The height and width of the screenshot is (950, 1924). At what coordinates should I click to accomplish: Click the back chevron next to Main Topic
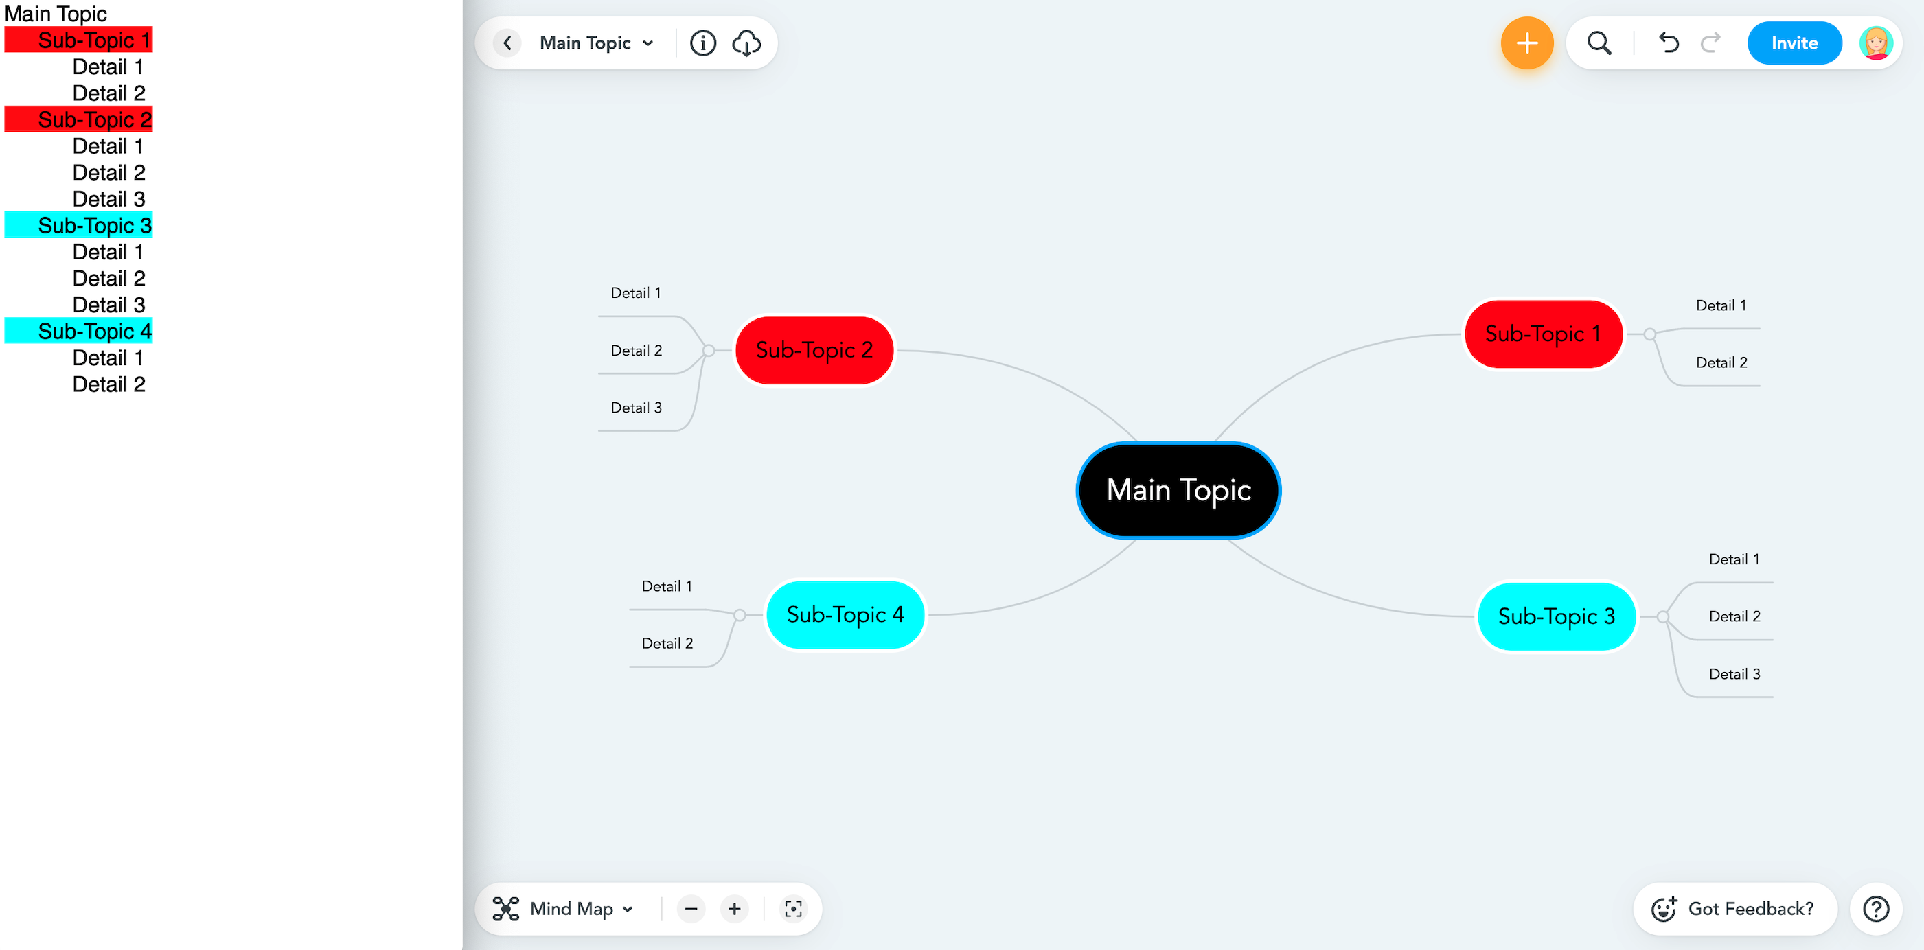(507, 43)
